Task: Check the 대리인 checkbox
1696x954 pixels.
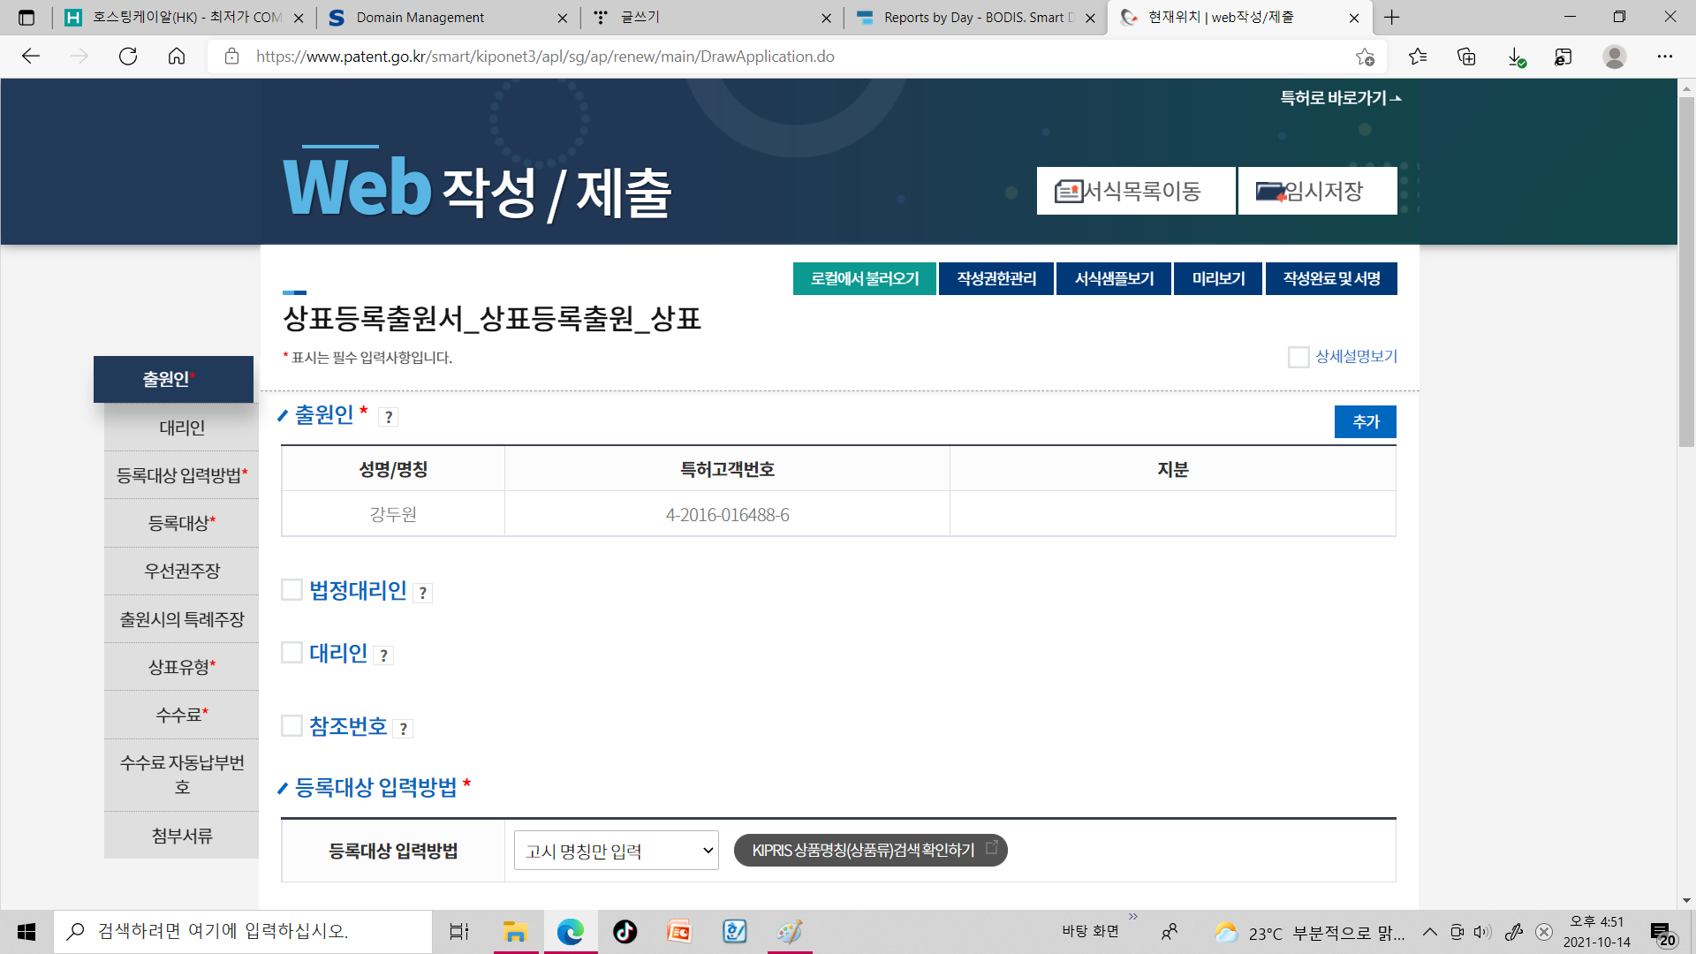Action: 291,653
